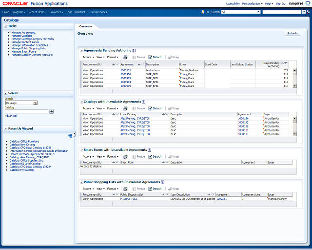Screen dimensions: 312x250
Task: Click the Sign Out link
Action: (x=281, y=4)
